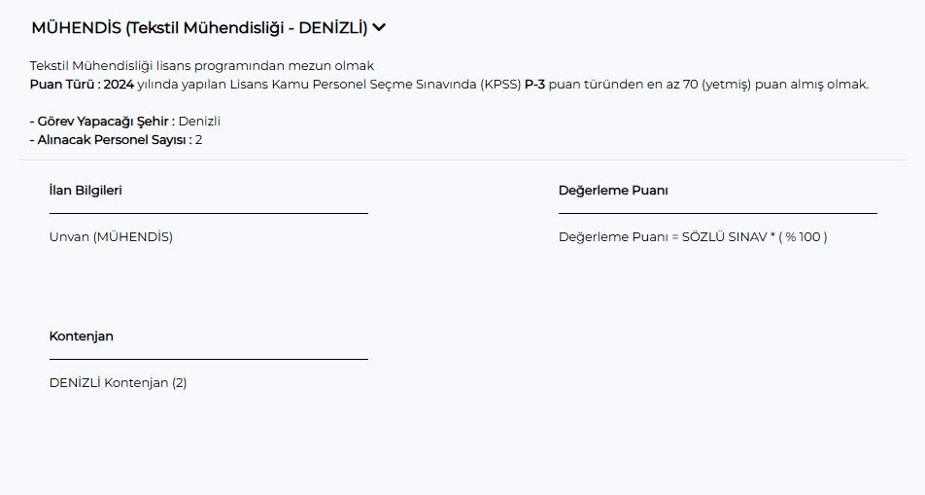Click the Değerleme Puanı section heading

(613, 191)
